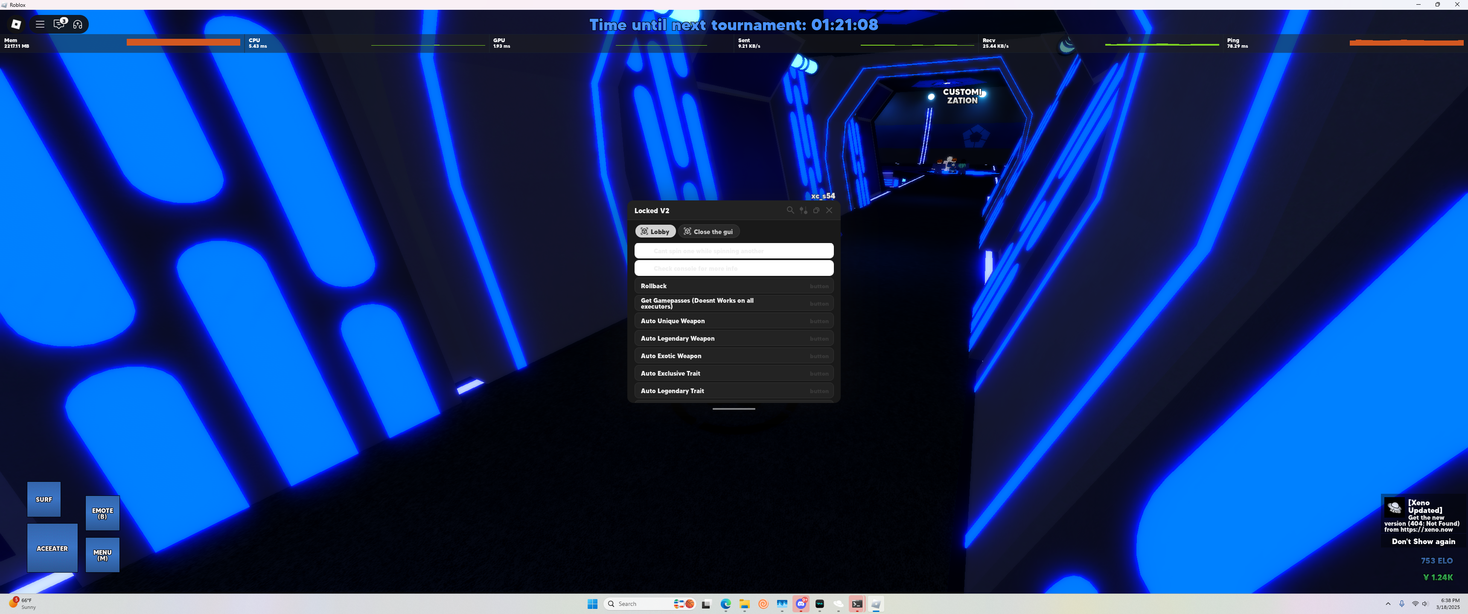Click the '¥ 1.24K' currency text
Viewport: 1468px width, 614px height.
[x=1437, y=577]
